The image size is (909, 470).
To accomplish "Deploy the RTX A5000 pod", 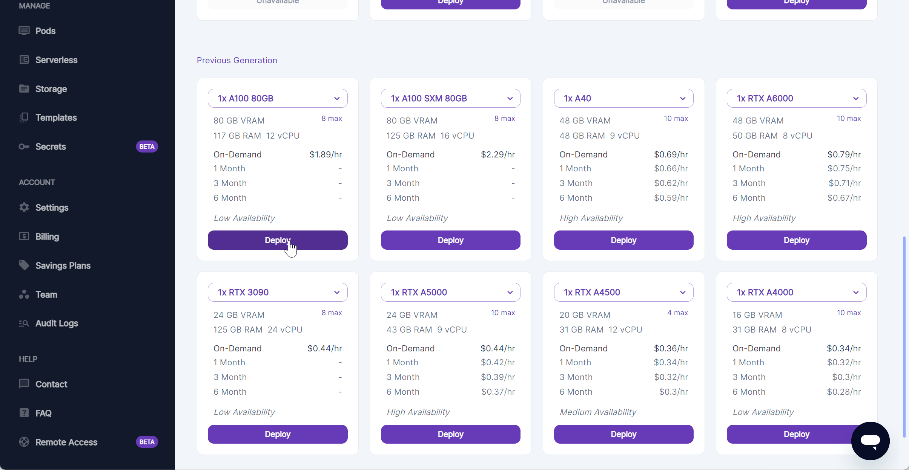I will tap(450, 434).
